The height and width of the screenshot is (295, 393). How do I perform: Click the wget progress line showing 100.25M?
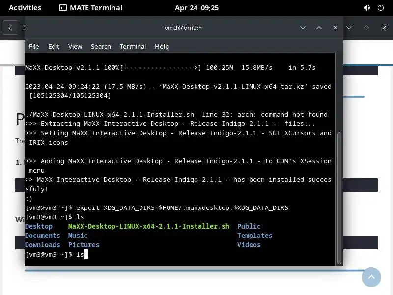[170, 68]
